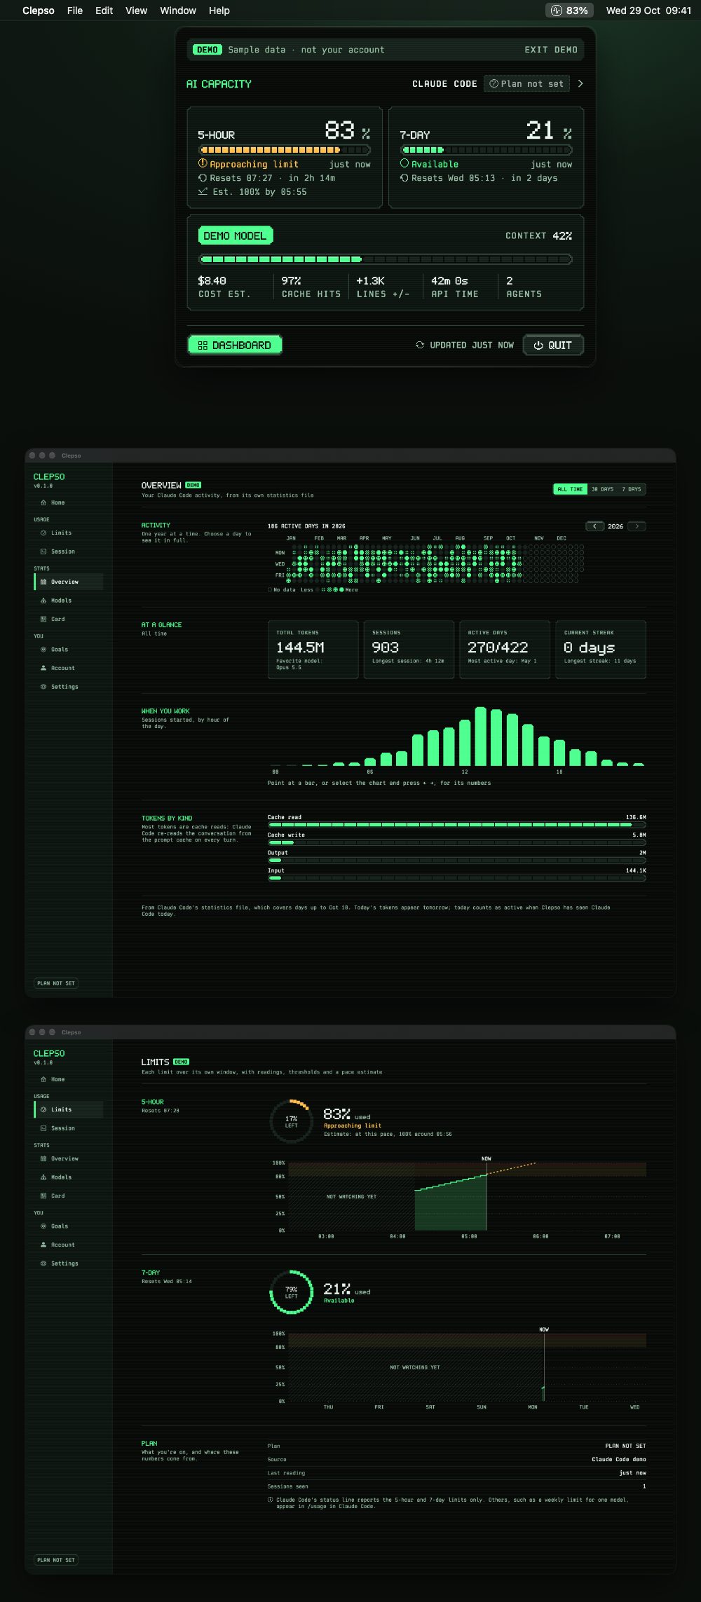
Task: Click the CONTEXT 42% progress bar
Action: click(386, 259)
